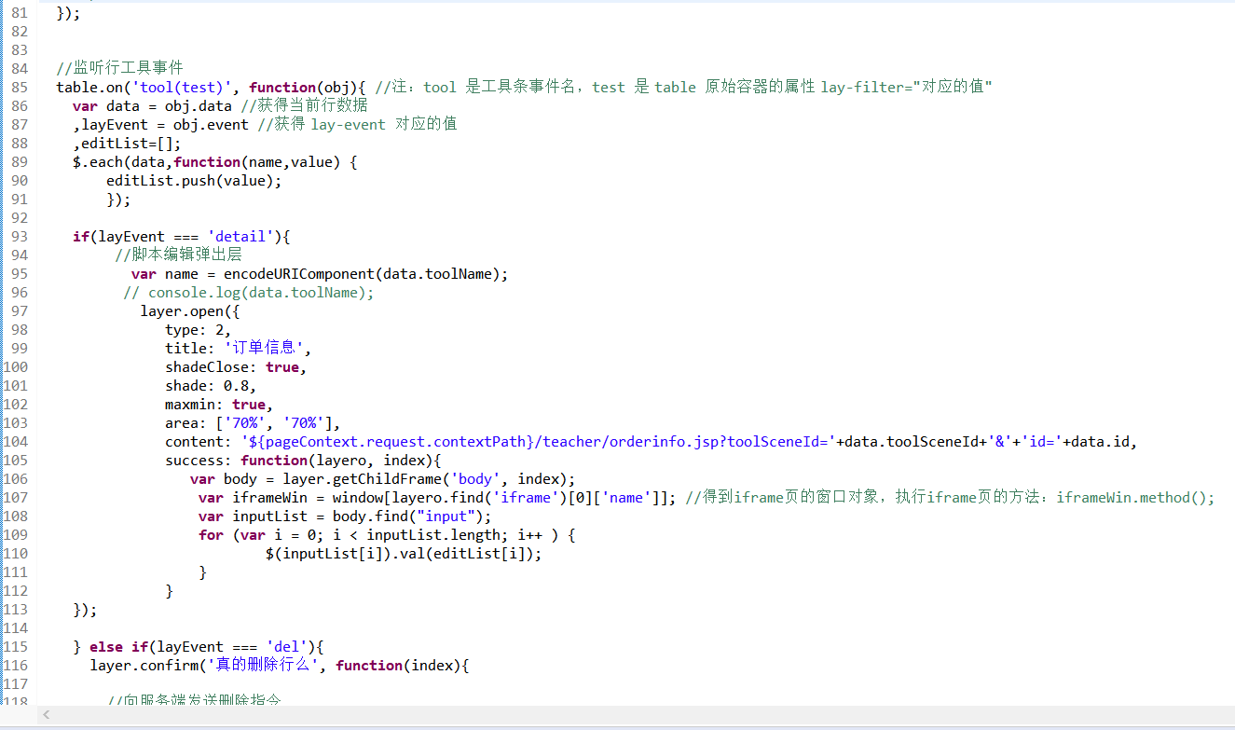Screen dimensions: 1235x730
Task: Click 'success:' property on line 105
Action: (x=199, y=460)
